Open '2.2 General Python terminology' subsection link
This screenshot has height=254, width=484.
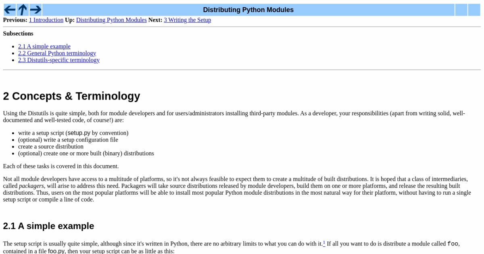[57, 53]
